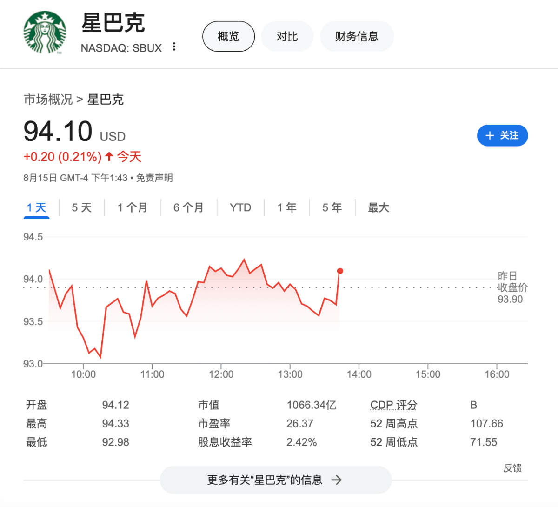Open the CDP 评分 link
This screenshot has width=558, height=507.
(393, 405)
